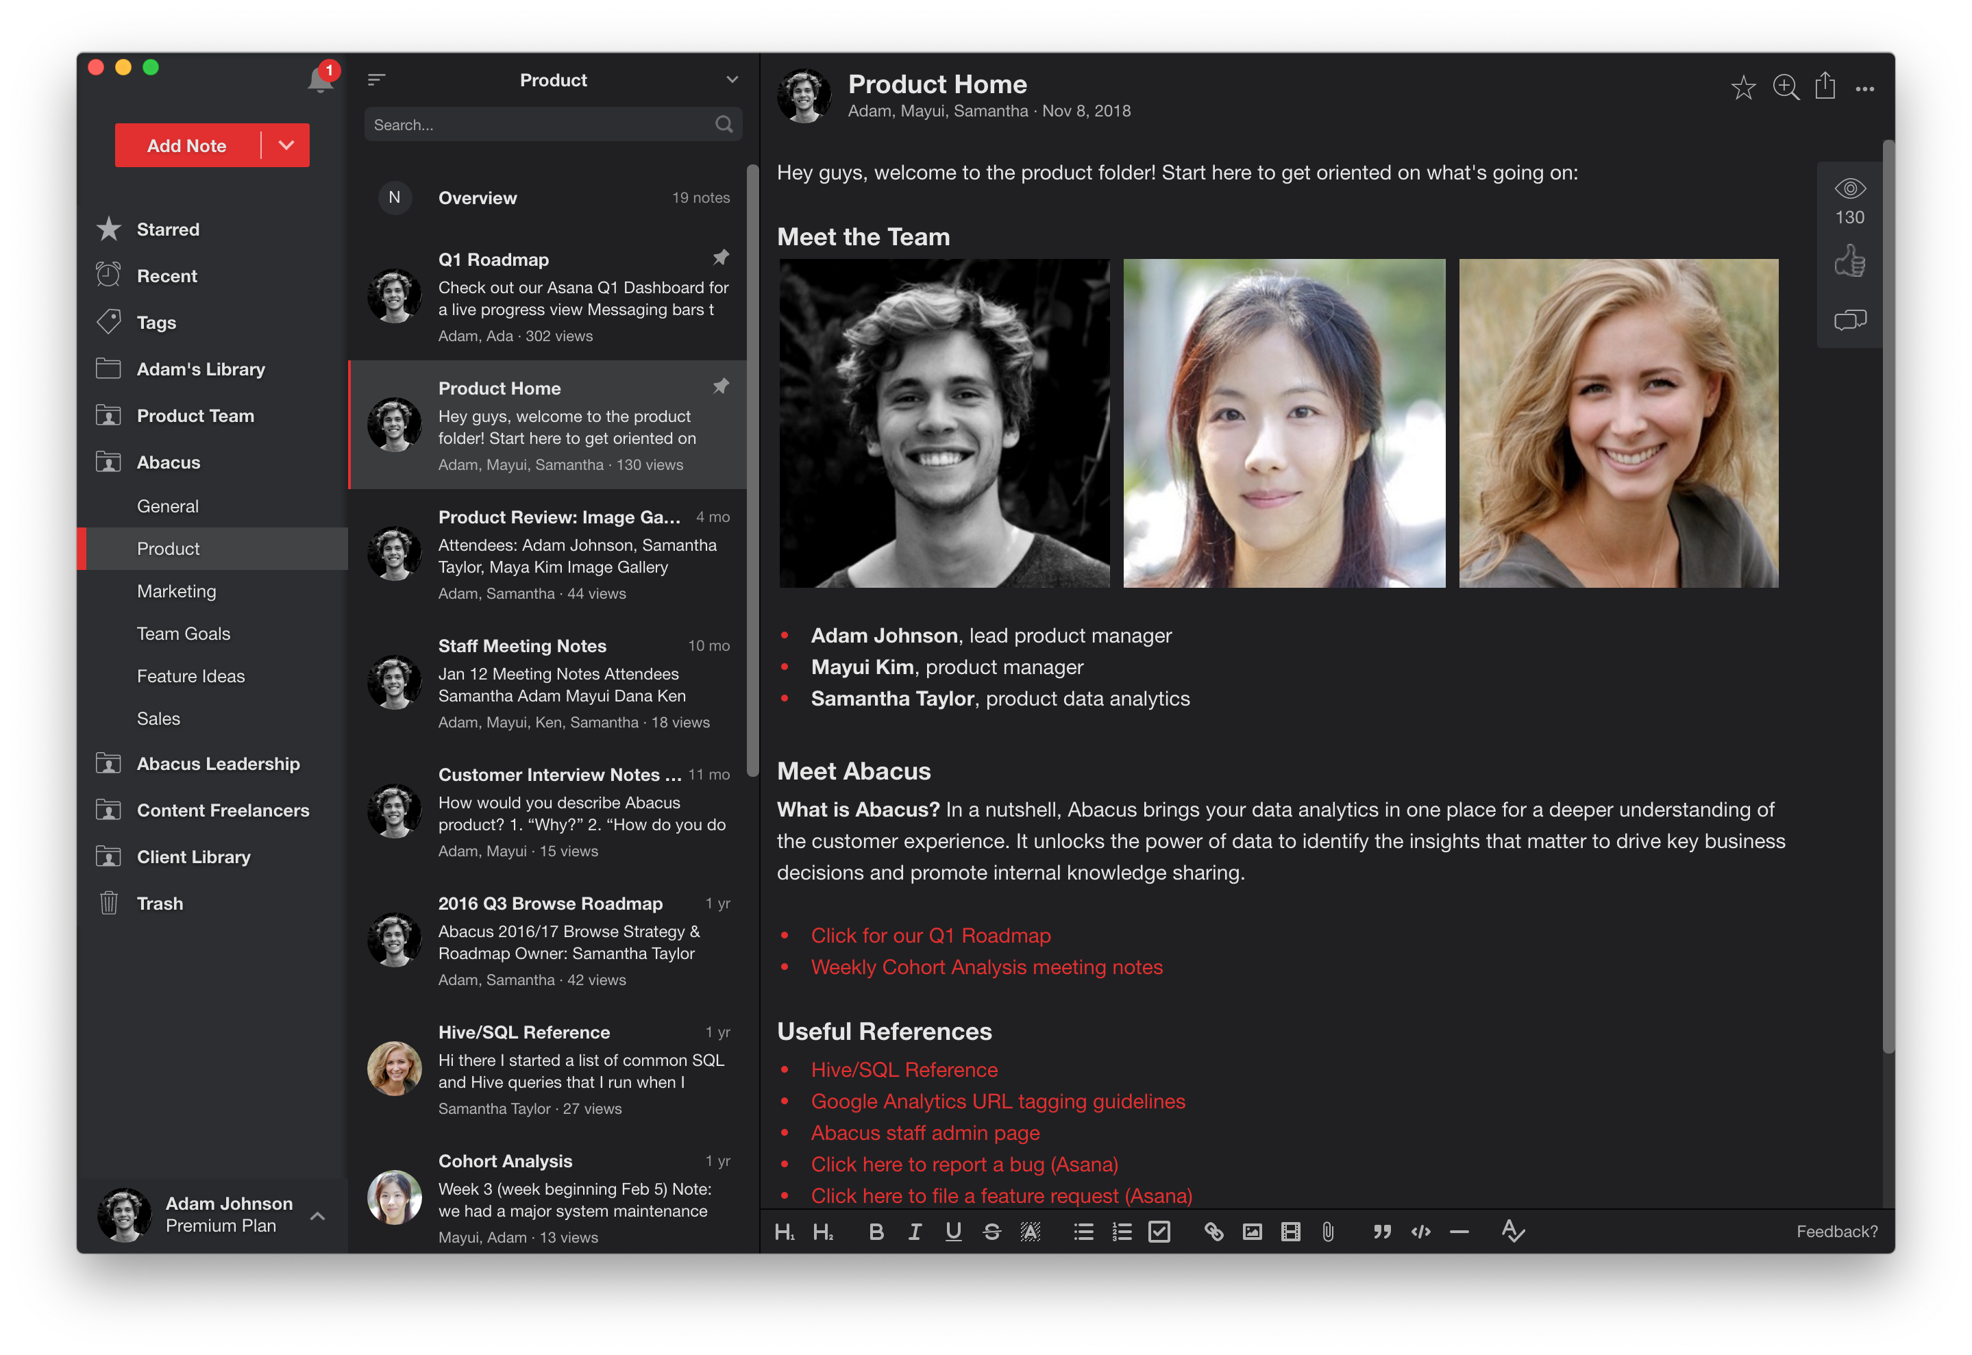Click the Search notes field
The image size is (1972, 1355).
coord(543,125)
